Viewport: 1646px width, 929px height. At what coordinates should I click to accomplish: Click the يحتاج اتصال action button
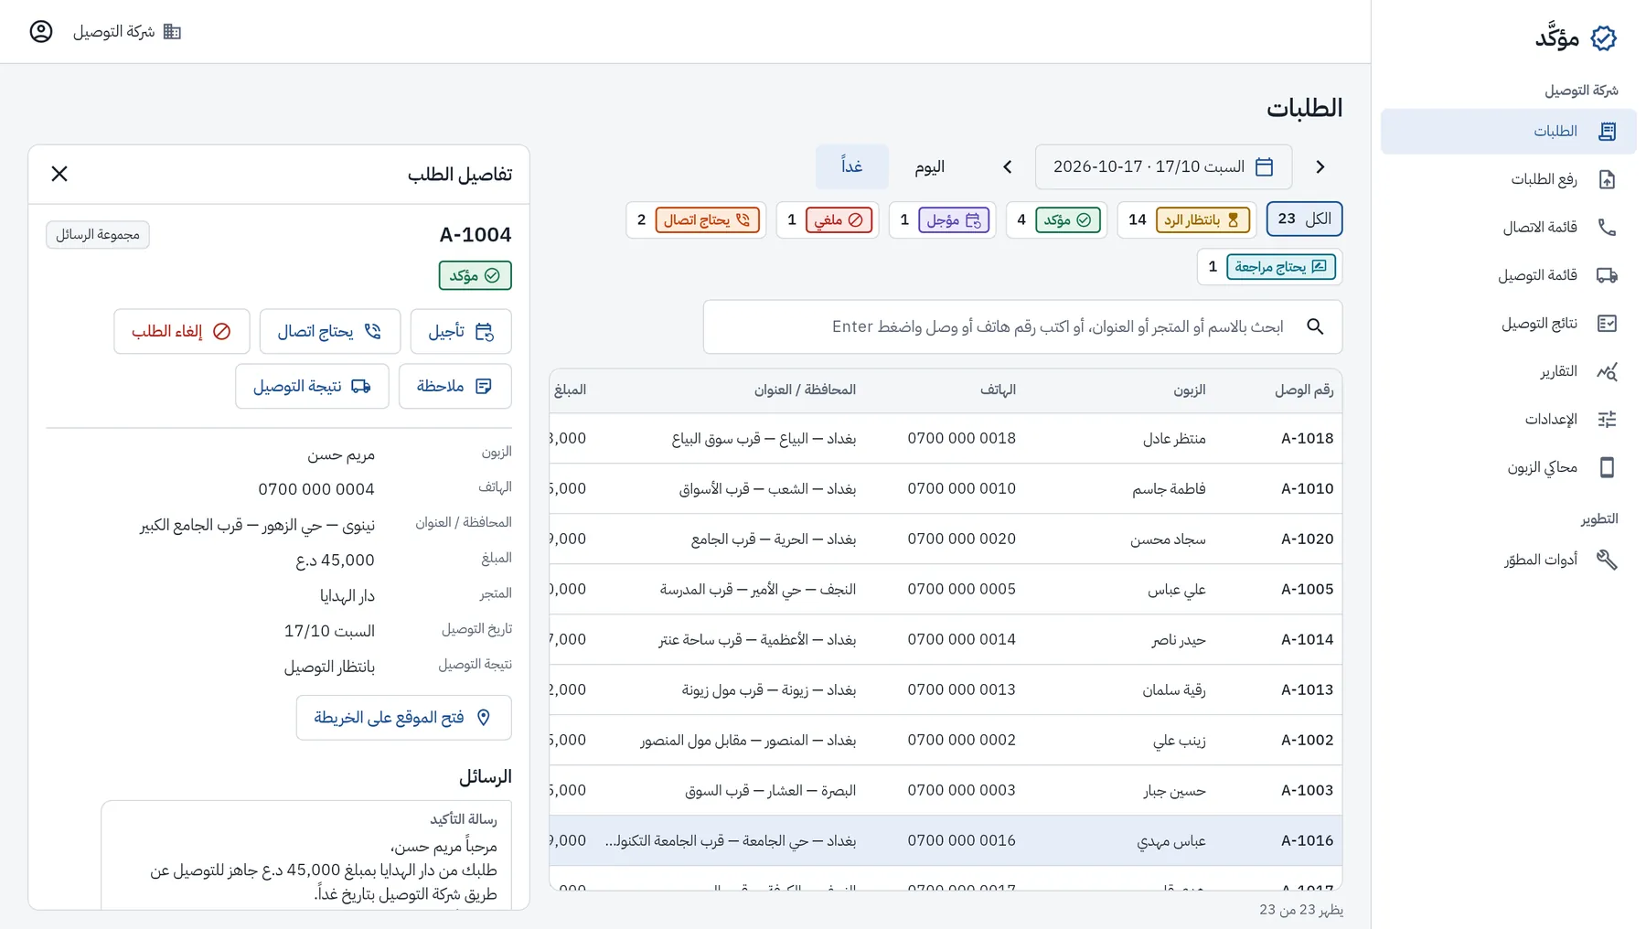pos(330,331)
